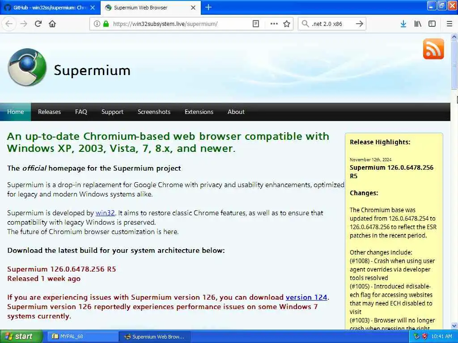458x343 pixels.
Task: Toggle reader view icon
Action: tap(255, 24)
